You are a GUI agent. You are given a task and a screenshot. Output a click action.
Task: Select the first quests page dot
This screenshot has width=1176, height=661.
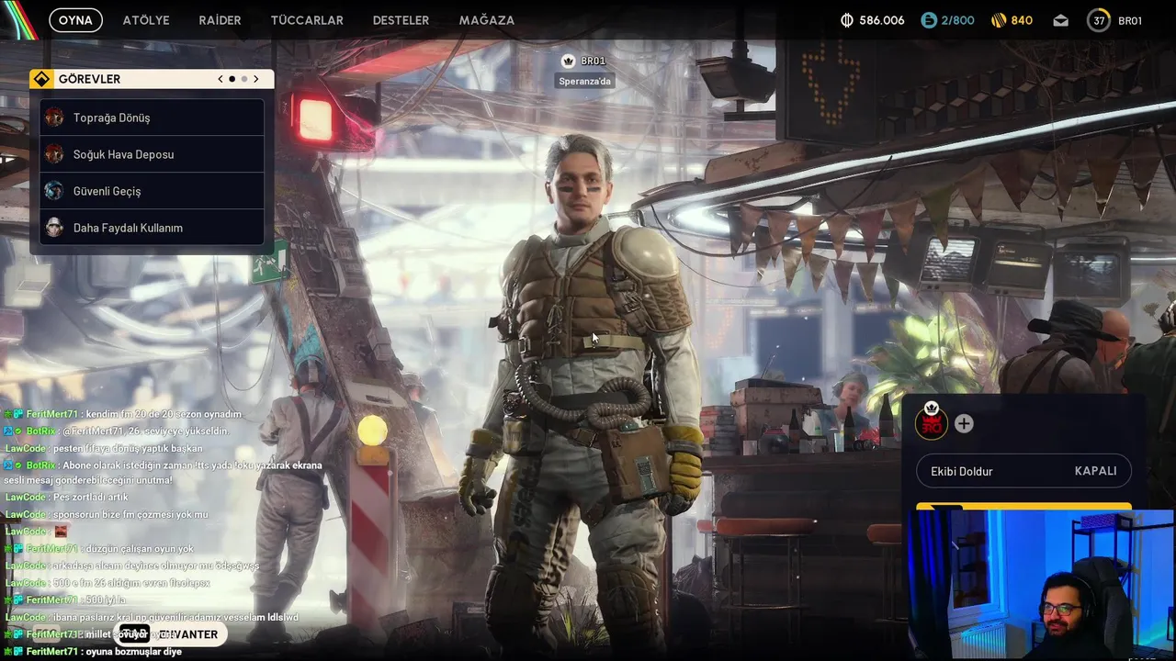[232, 79]
